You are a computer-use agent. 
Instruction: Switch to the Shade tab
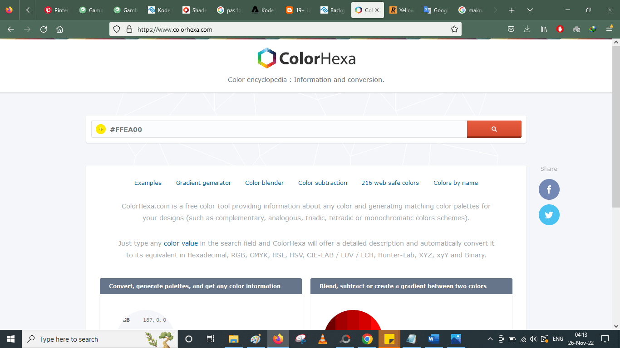194,10
